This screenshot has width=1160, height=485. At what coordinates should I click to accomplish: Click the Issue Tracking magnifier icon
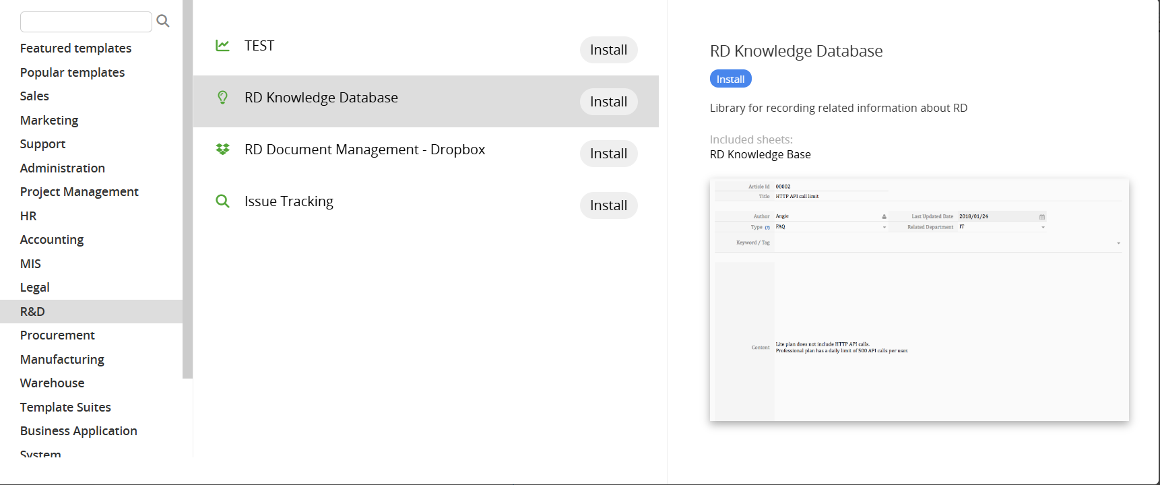(222, 201)
